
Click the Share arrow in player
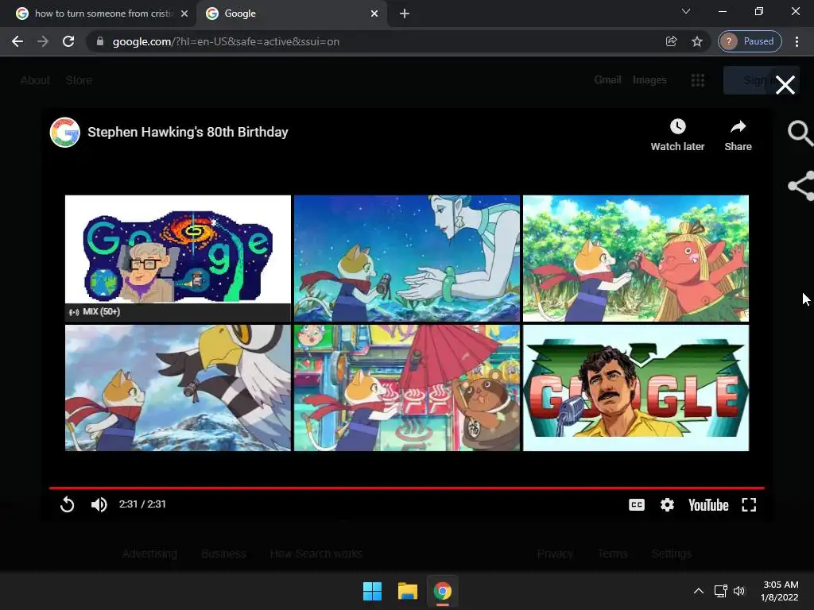pyautogui.click(x=738, y=126)
